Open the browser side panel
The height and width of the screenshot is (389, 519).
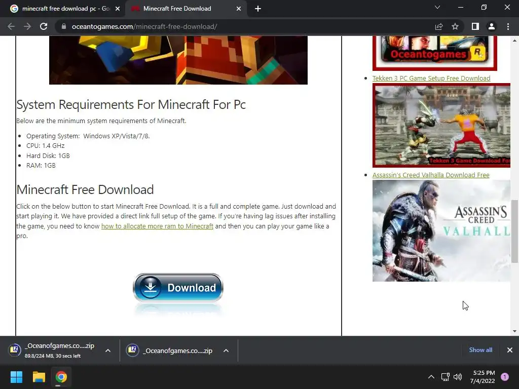pyautogui.click(x=475, y=26)
